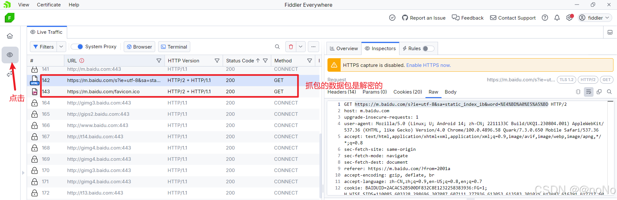Viewport: 617px width, 200px height.
Task: Click Enable HTTPS now link
Action: coord(428,65)
